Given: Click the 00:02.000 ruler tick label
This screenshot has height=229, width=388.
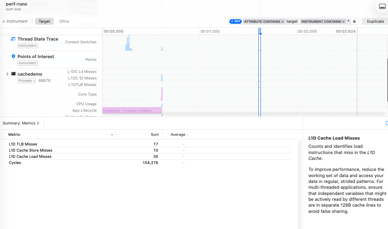Looking at the screenshot, I should (307, 31).
